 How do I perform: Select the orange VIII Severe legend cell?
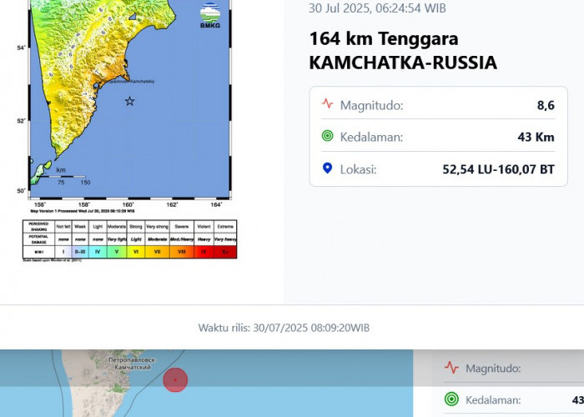coord(182,249)
